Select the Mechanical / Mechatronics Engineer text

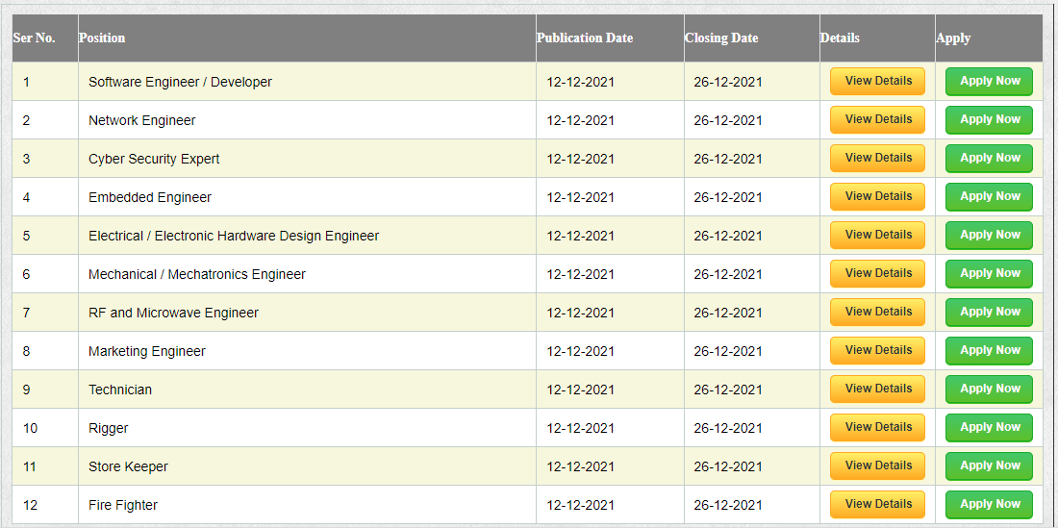tap(197, 274)
